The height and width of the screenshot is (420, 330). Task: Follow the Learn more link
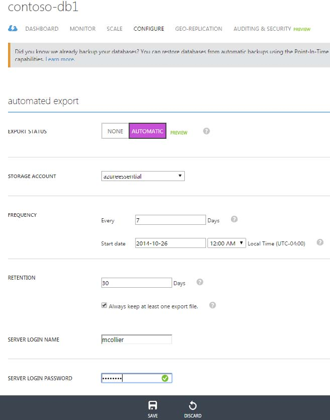tap(60, 59)
